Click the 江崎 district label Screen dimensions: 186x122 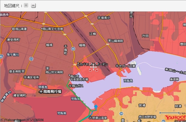tap(93, 34)
